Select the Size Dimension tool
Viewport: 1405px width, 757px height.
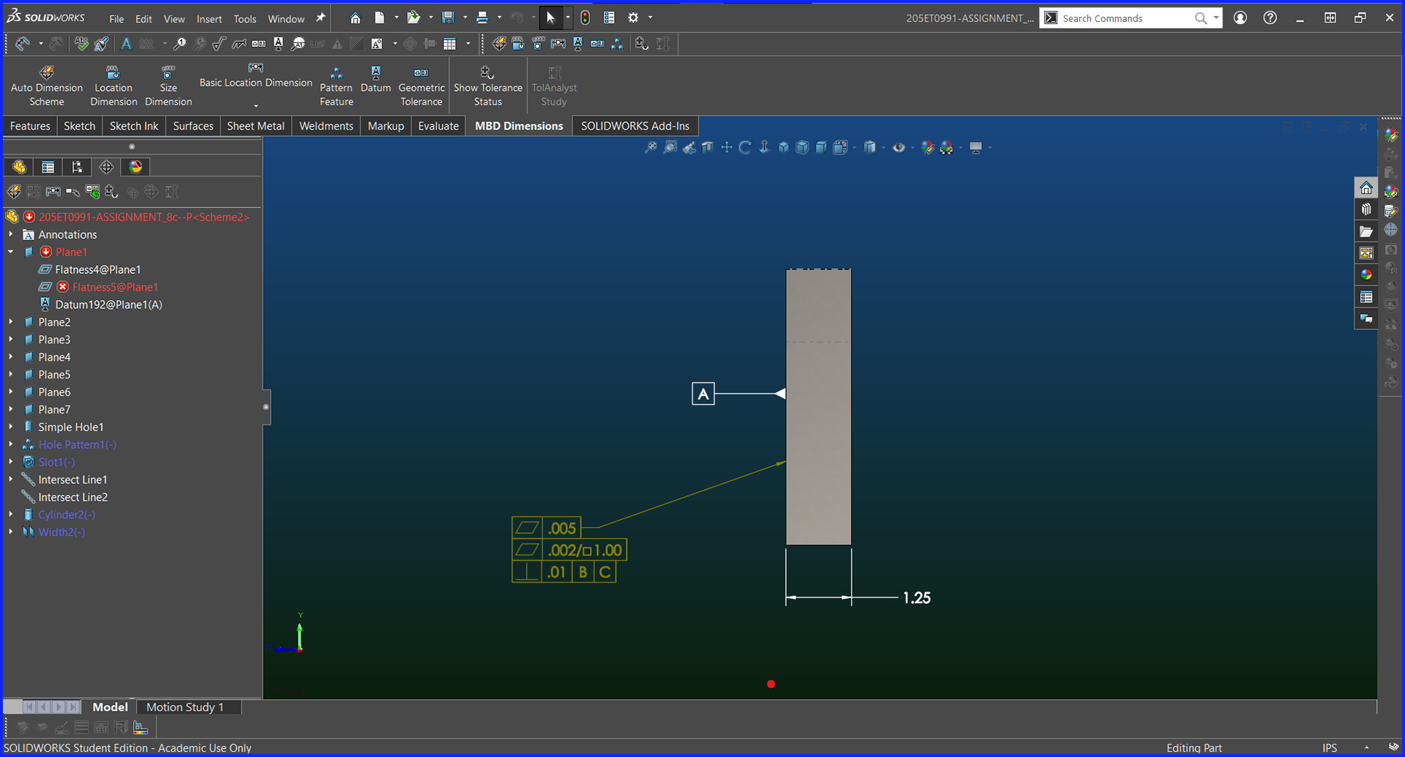pos(168,86)
